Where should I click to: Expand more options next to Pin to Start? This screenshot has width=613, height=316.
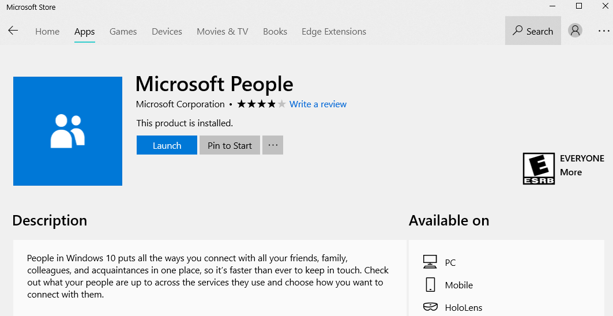[273, 145]
